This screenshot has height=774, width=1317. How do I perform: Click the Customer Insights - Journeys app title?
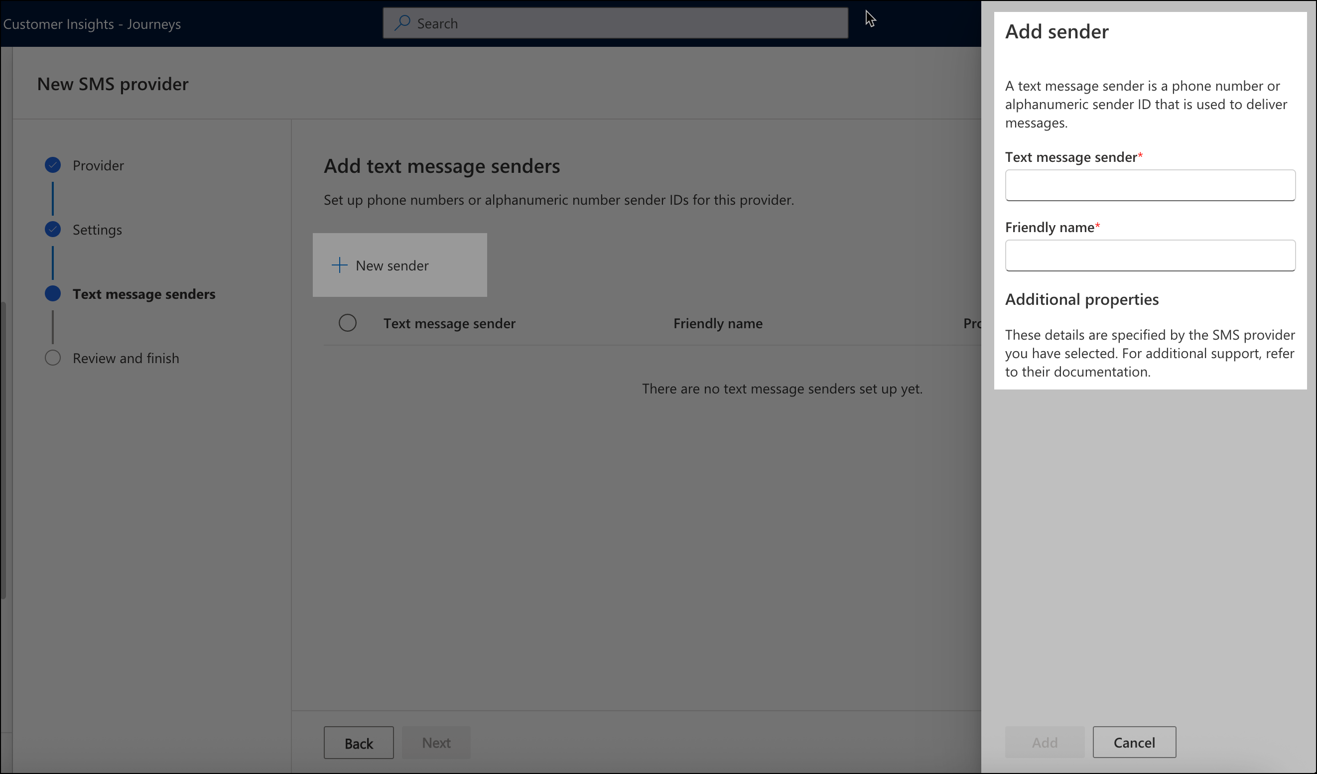coord(92,23)
